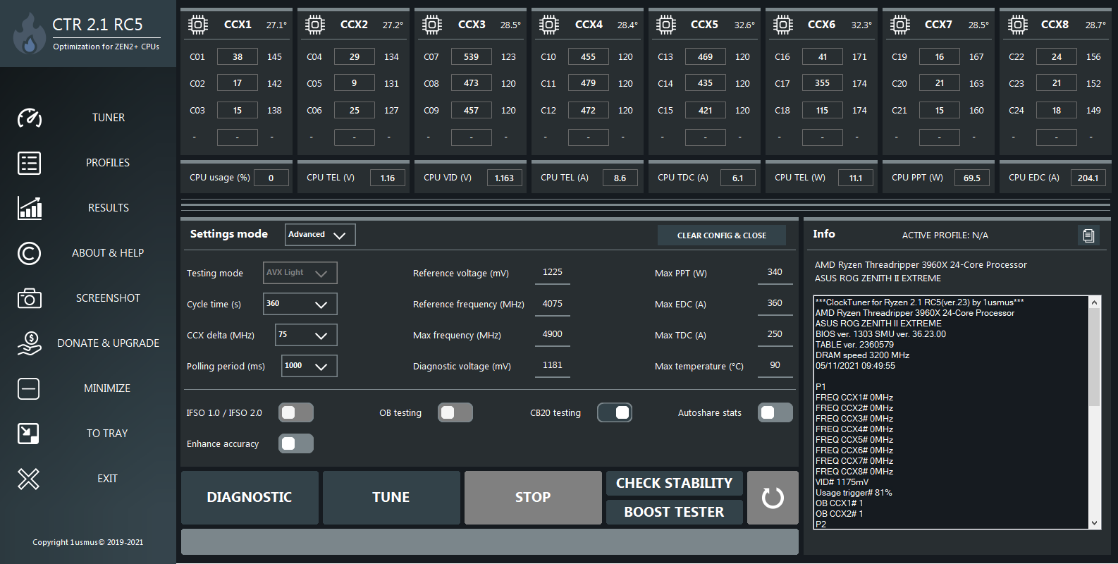Viewport: 1118px width, 564px height.
Task: Click the Tuner gauge icon
Action: click(29, 118)
